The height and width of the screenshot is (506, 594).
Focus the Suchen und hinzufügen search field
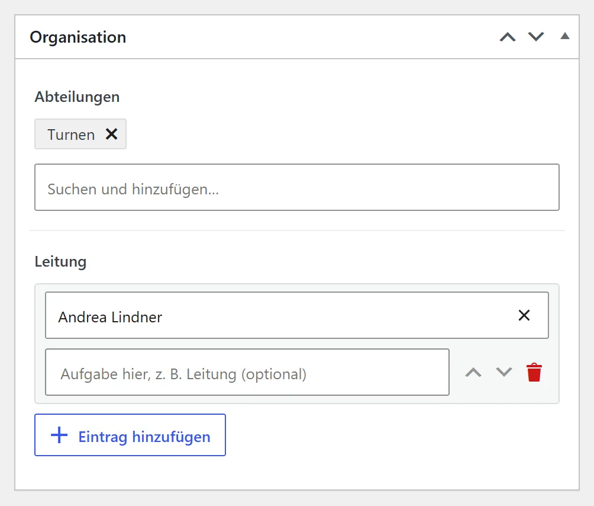coord(297,187)
